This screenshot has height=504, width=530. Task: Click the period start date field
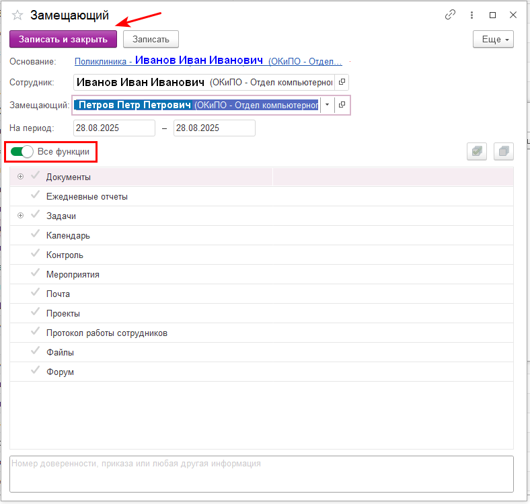coord(114,128)
